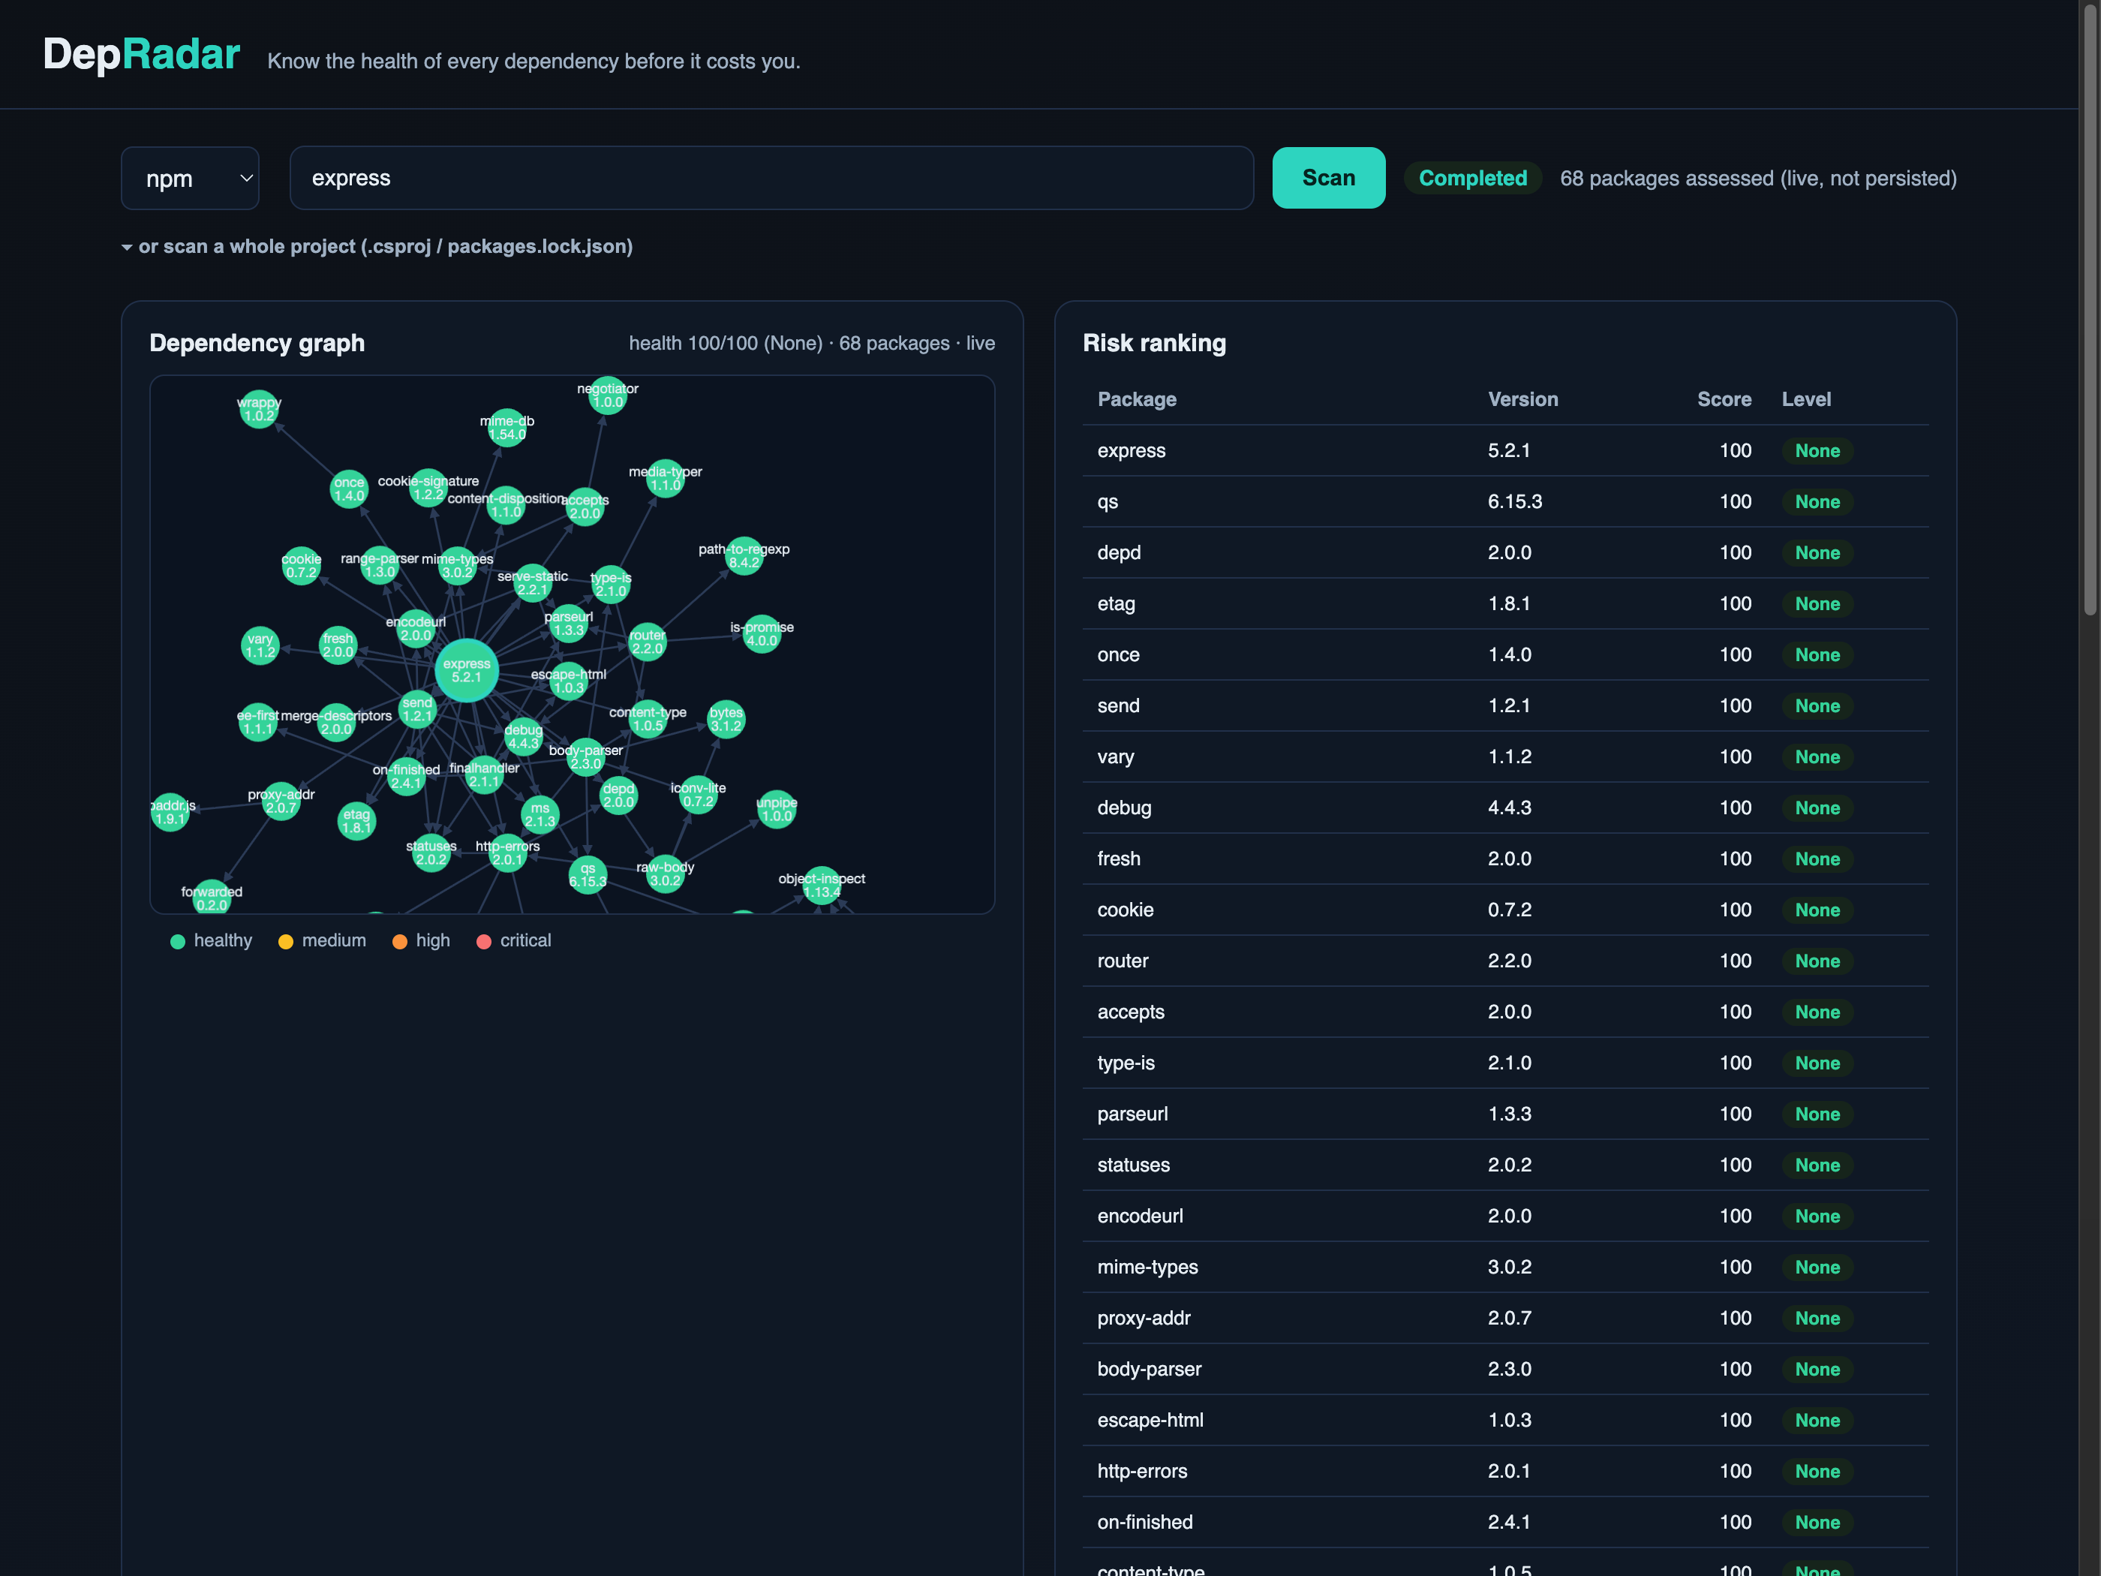Screen dimensions: 2101x1576
Task: Select the once 1.4.0 graph node
Action: (x=349, y=489)
